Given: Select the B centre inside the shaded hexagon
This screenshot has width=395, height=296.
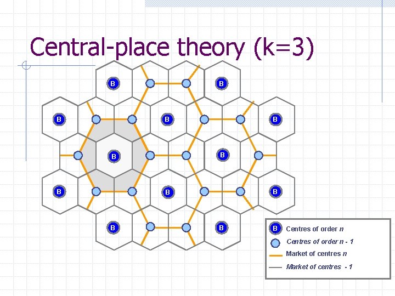Looking at the screenshot, I should click(114, 156).
